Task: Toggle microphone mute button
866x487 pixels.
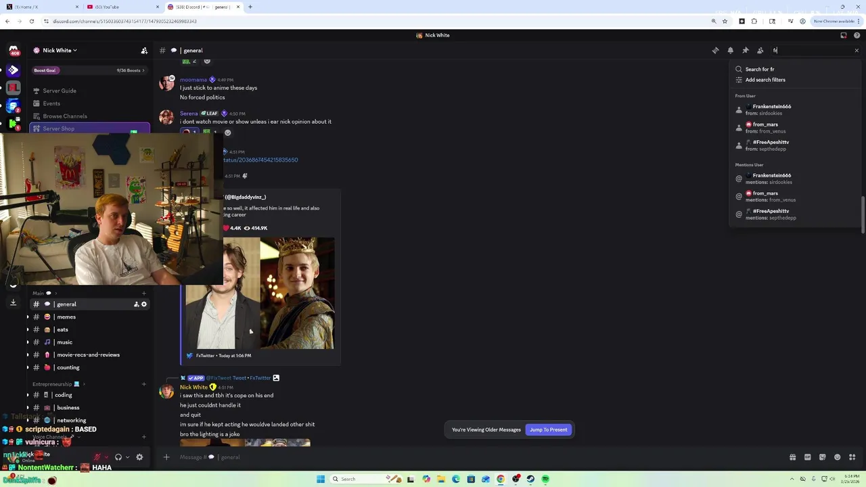Action: pyautogui.click(x=97, y=457)
